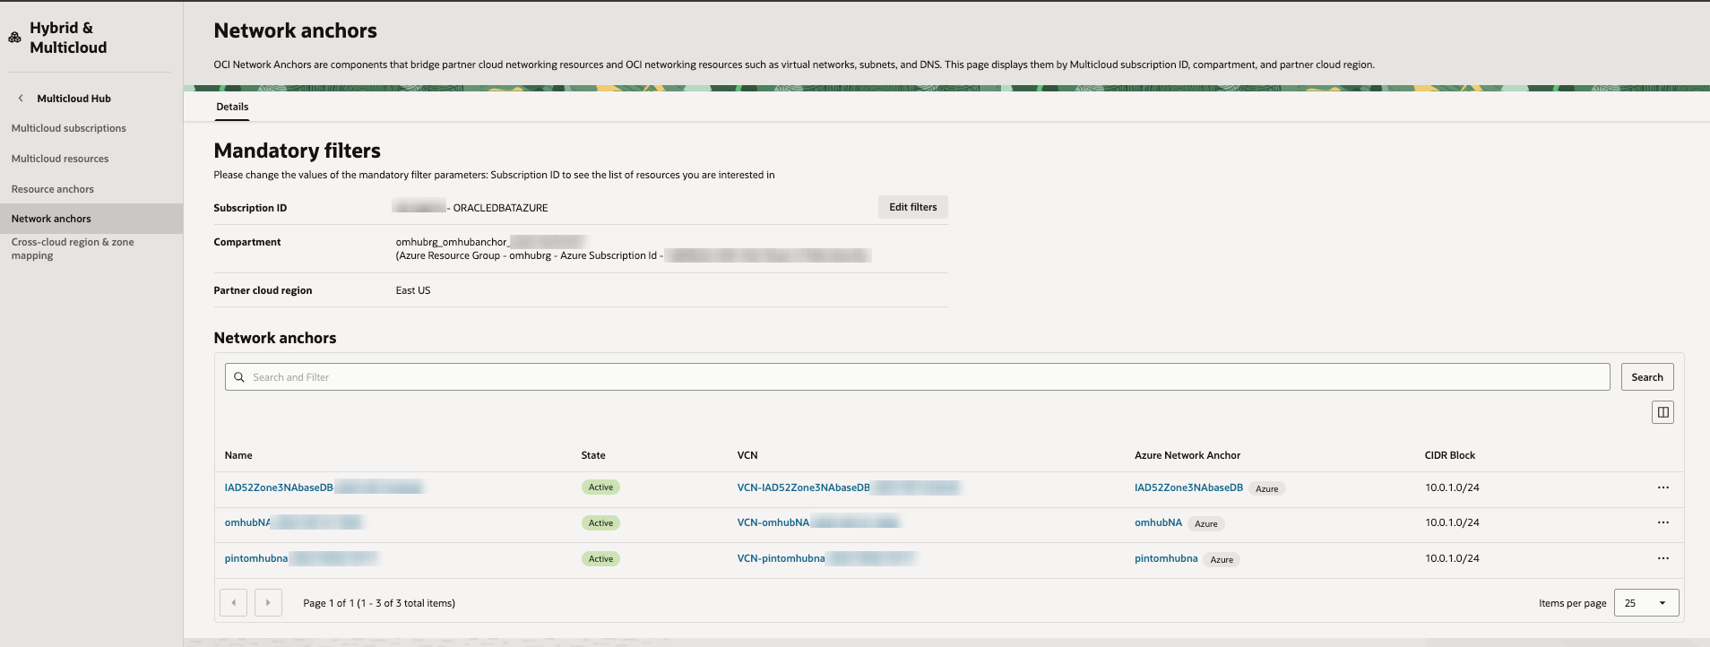Click the CIDR Block column header
This screenshot has width=1710, height=647.
point(1450,455)
